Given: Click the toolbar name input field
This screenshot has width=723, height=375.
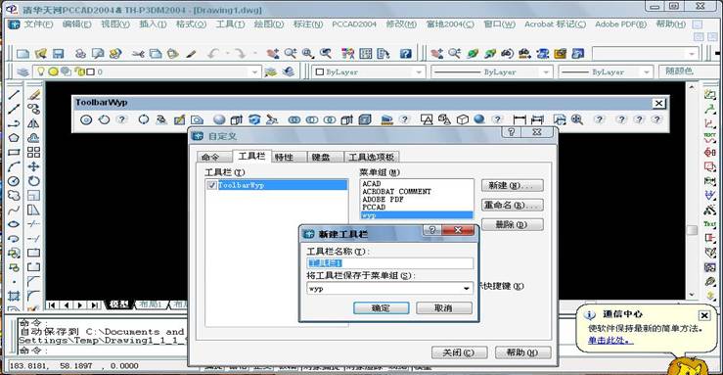Looking at the screenshot, I should click(390, 263).
